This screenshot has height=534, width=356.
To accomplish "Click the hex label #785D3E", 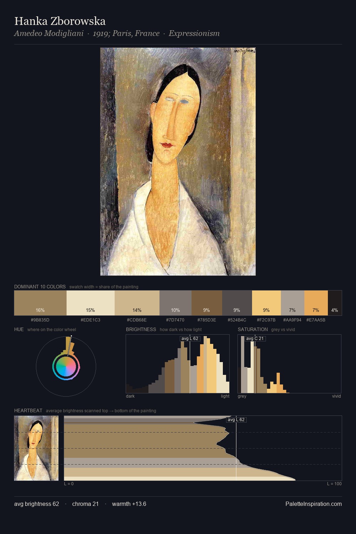I will click(207, 320).
